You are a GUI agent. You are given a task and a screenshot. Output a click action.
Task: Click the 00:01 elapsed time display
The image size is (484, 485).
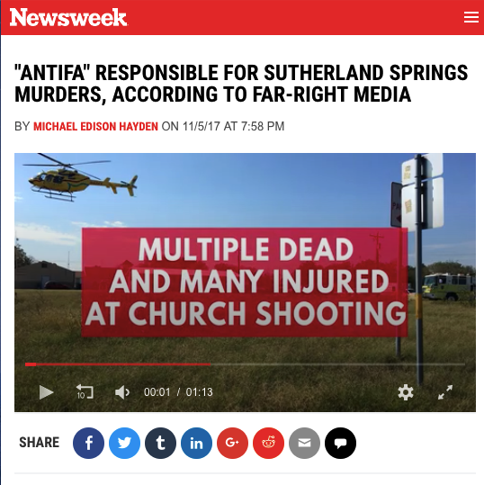(157, 392)
